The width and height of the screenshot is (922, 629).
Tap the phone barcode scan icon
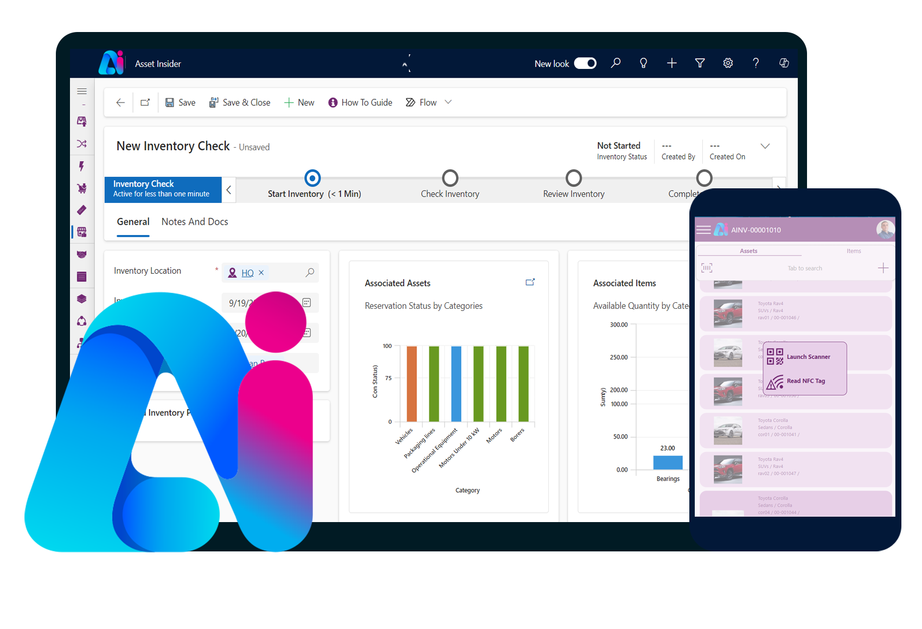(707, 268)
